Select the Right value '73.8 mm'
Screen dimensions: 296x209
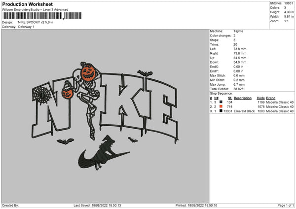(240, 53)
